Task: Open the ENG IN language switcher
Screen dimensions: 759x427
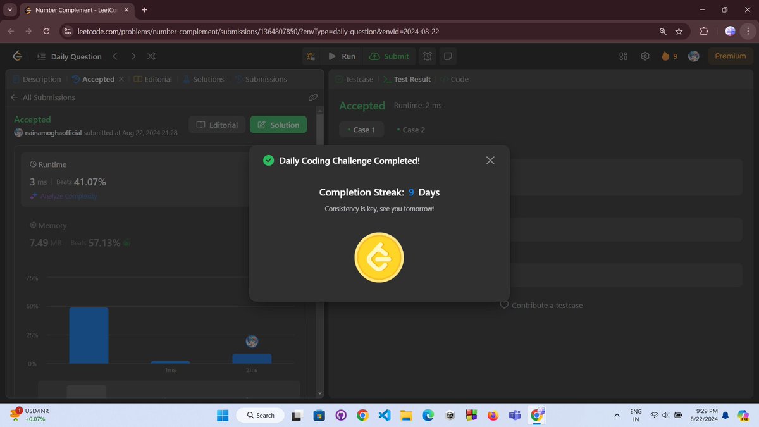Action: click(636, 415)
